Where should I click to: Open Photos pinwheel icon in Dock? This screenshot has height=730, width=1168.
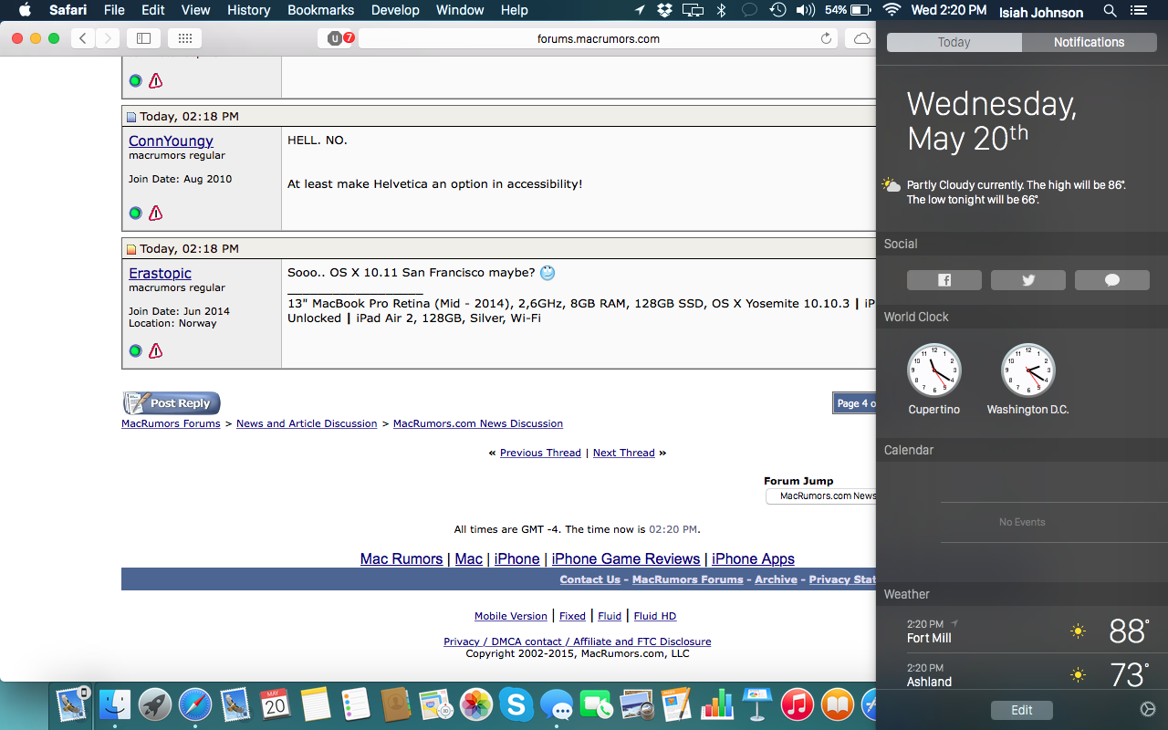click(x=475, y=704)
